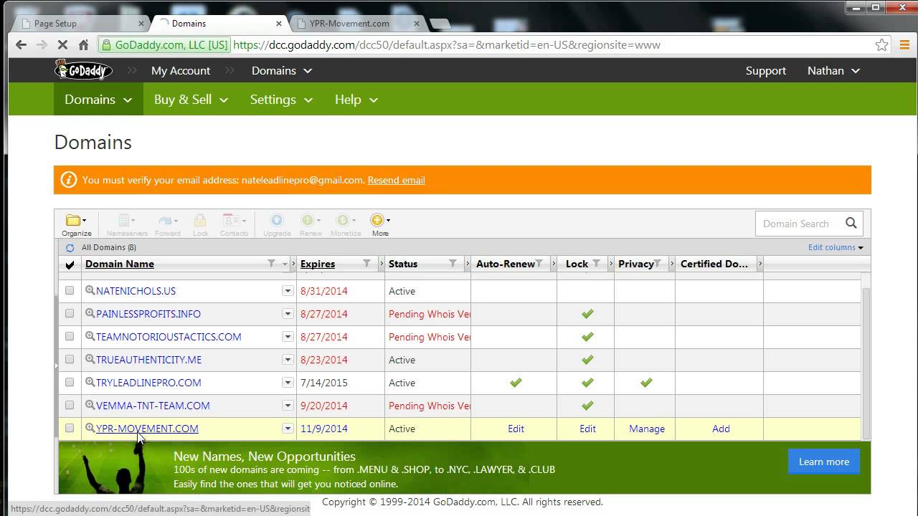918x516 pixels.
Task: Sort by the Expires column header
Action: click(318, 264)
